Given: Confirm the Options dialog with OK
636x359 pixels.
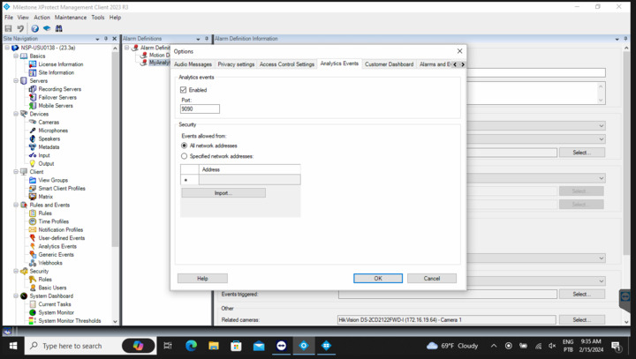Looking at the screenshot, I should 377,278.
